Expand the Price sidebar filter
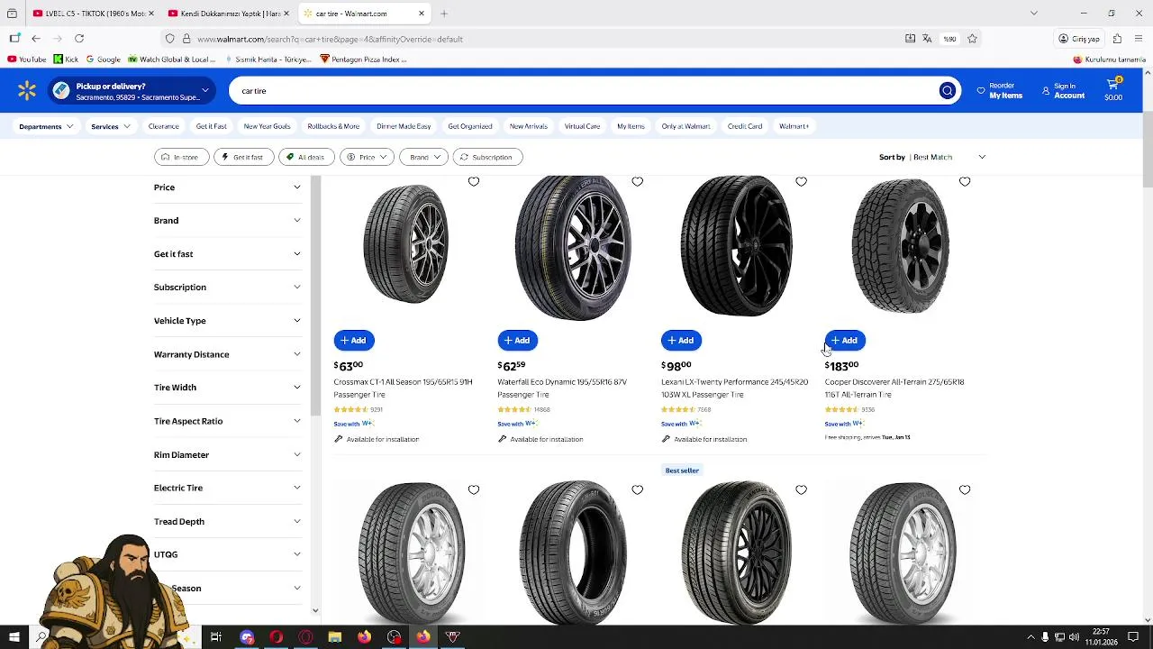The height and width of the screenshot is (649, 1153). coord(227,187)
